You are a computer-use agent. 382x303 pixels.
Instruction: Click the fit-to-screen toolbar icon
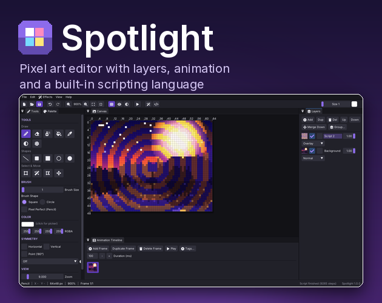tap(93, 104)
